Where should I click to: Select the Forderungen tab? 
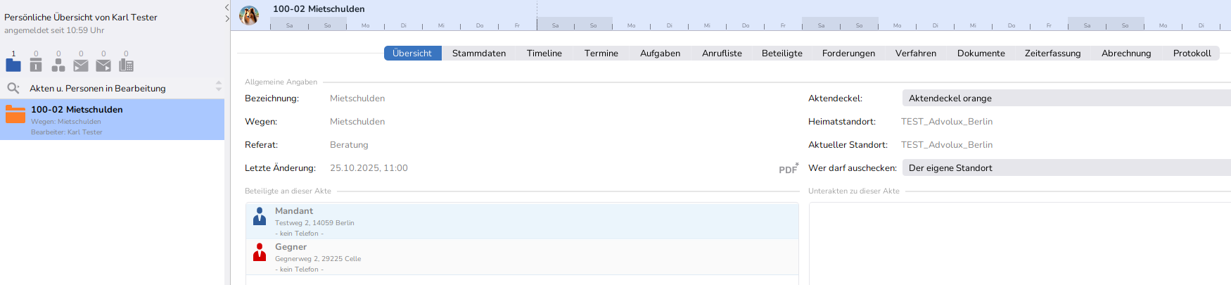[848, 53]
